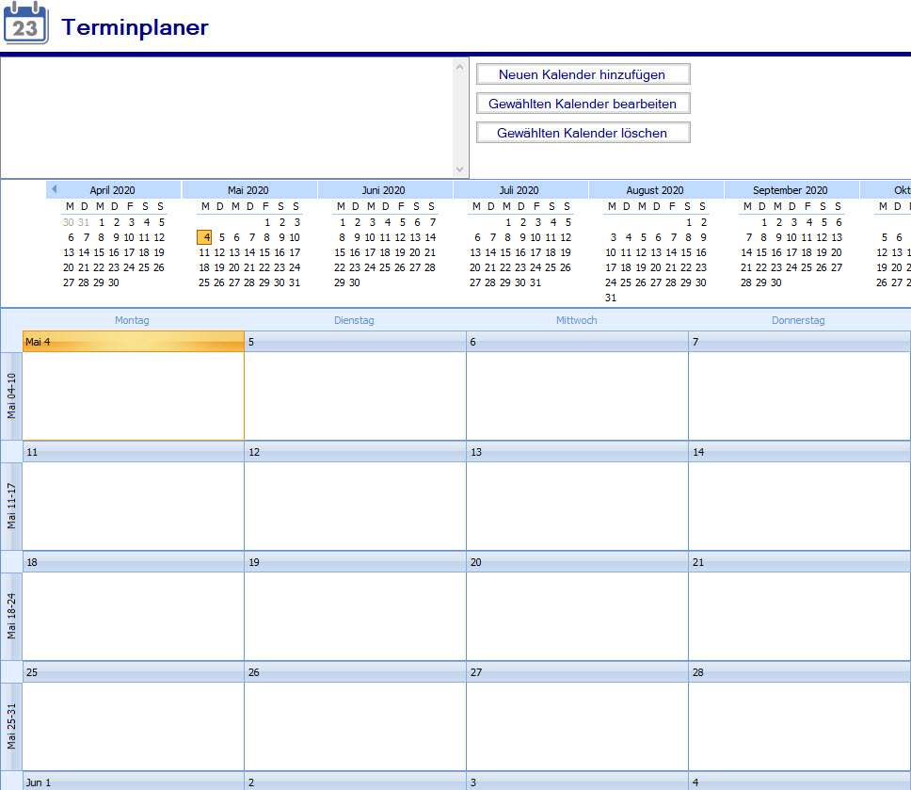Select day 31 in Mai 2020 mini calendar

pos(295,282)
